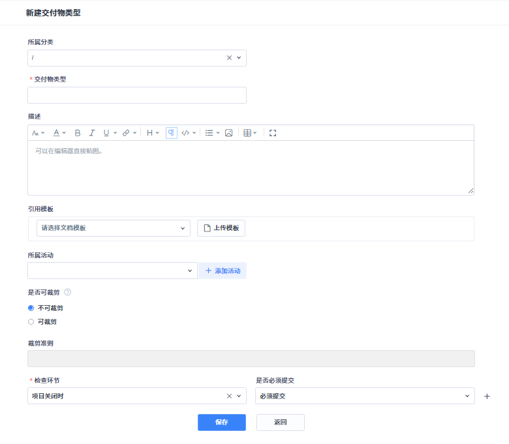
Task: Click the 保存 button
Action: click(221, 422)
